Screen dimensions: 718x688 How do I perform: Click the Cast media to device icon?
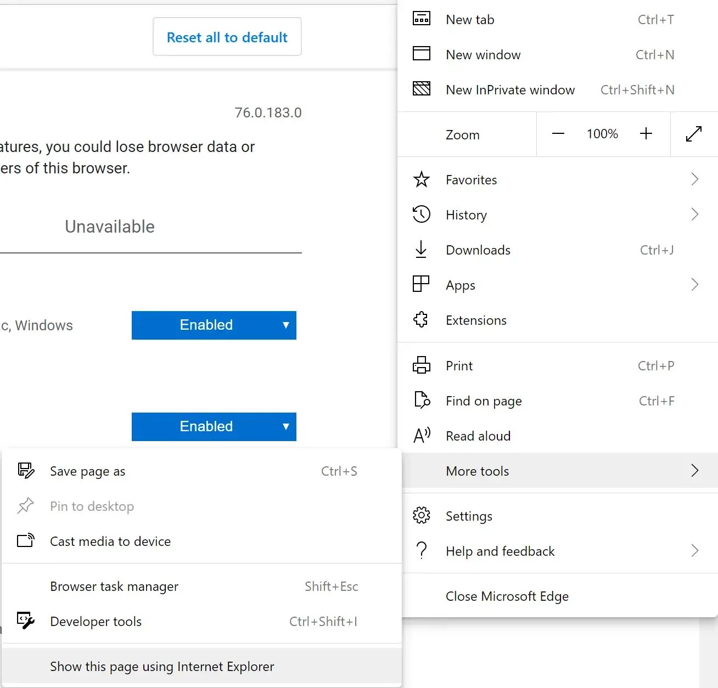point(26,541)
